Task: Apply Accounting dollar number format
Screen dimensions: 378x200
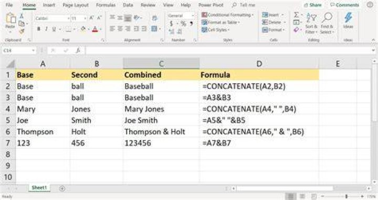Action: [x=171, y=24]
